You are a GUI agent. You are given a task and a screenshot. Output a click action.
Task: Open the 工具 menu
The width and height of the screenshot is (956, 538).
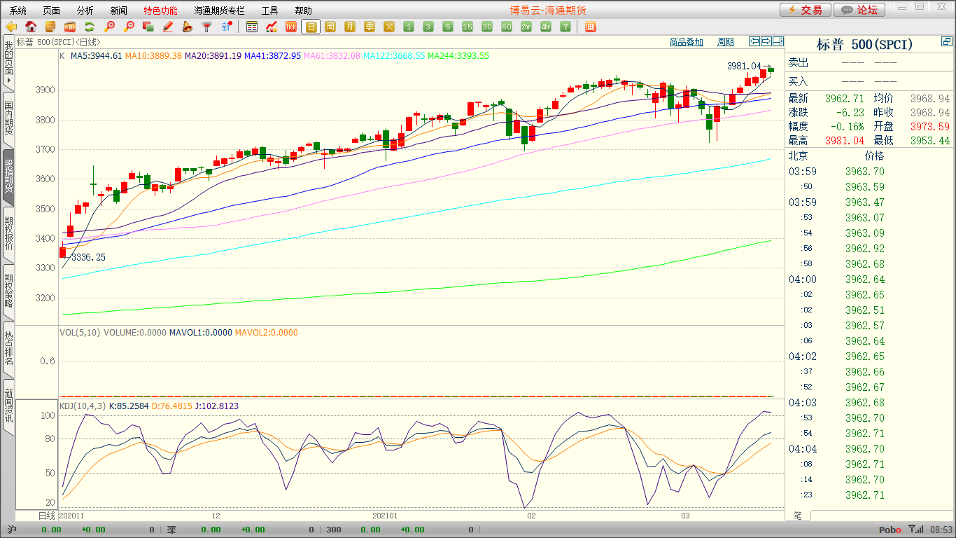[270, 11]
